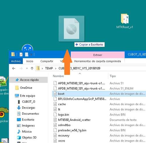
Task: Open the CUBOT_J3 device in sidebar
Action: [x=29, y=102]
